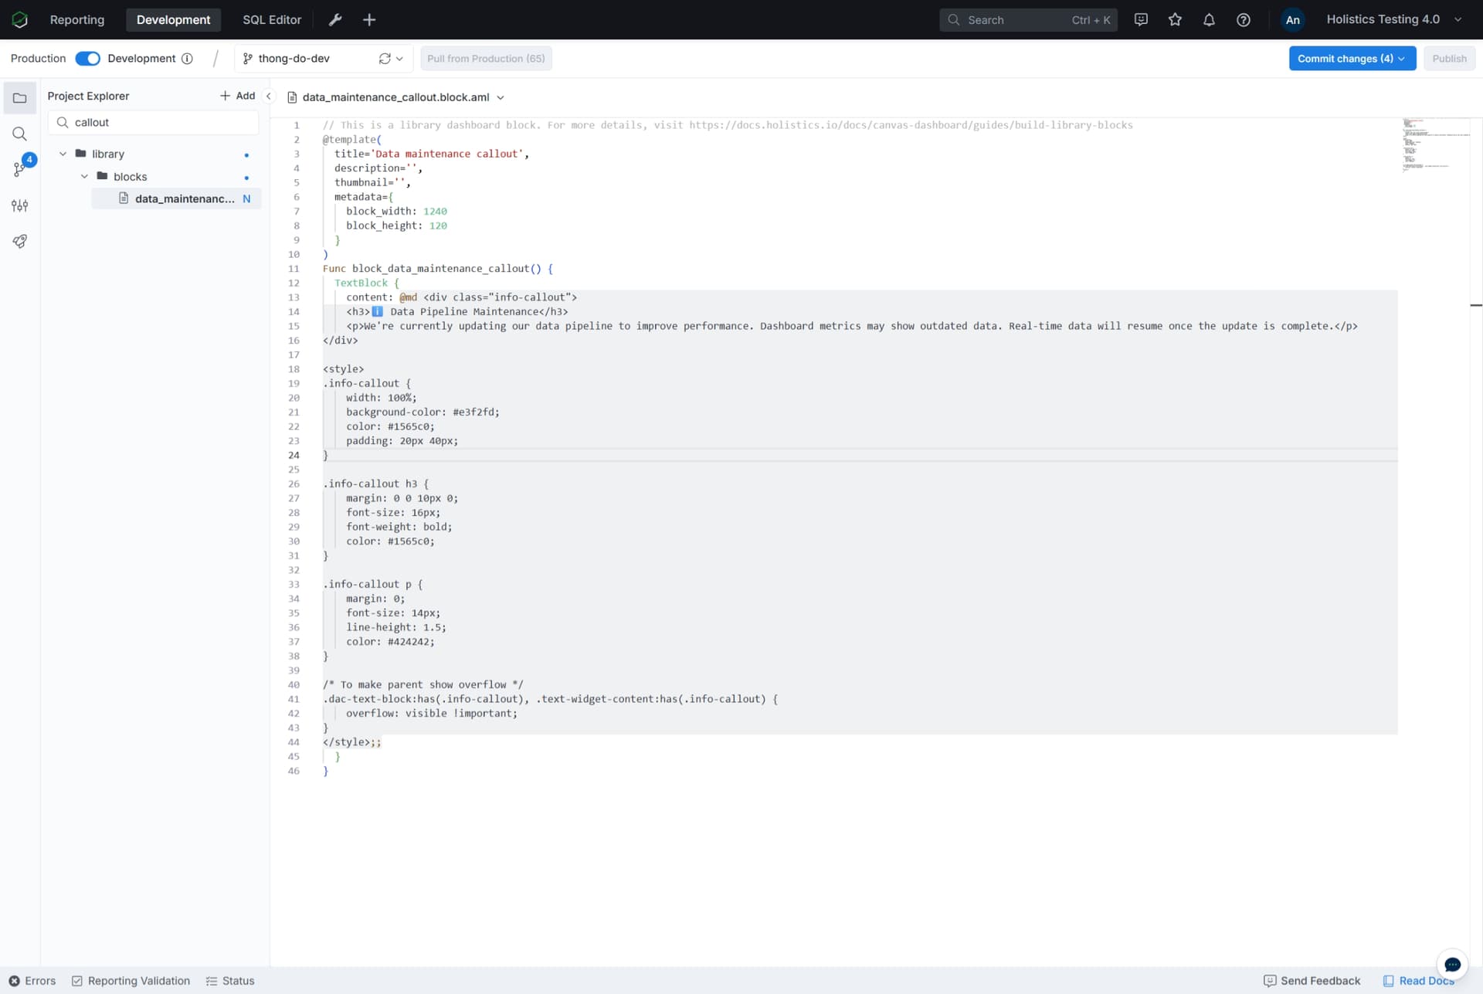Click the Holistics logo icon
The height and width of the screenshot is (994, 1483).
click(19, 19)
